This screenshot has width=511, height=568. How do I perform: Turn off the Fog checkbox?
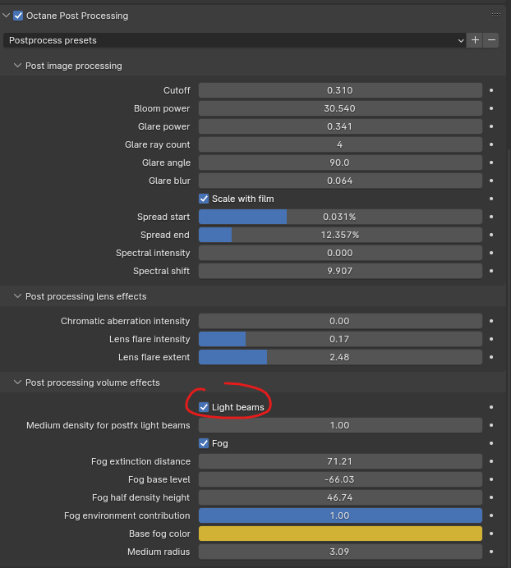pos(204,443)
